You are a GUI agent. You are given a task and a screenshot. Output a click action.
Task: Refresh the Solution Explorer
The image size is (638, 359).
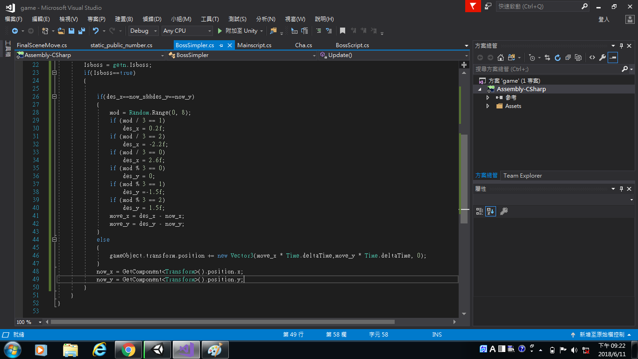pos(558,57)
